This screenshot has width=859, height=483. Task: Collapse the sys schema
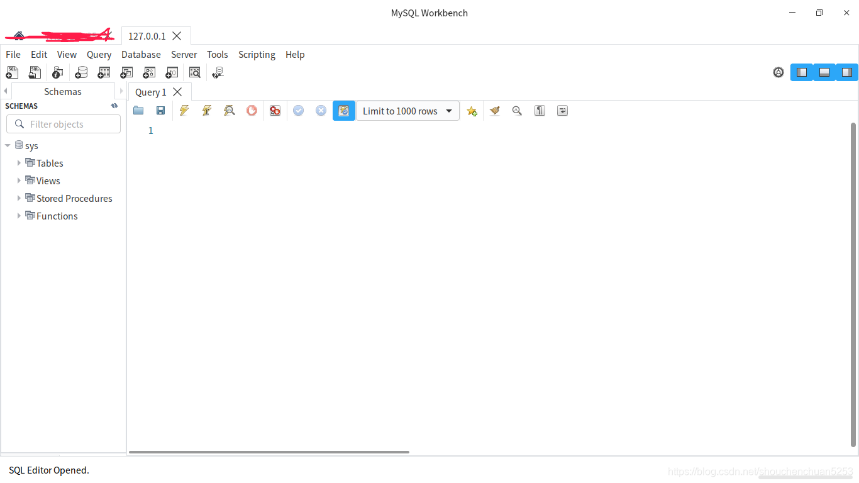[8, 145]
